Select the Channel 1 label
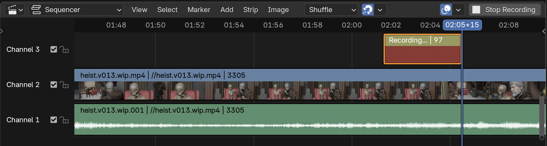Screen dimensions: 547x146 23,120
